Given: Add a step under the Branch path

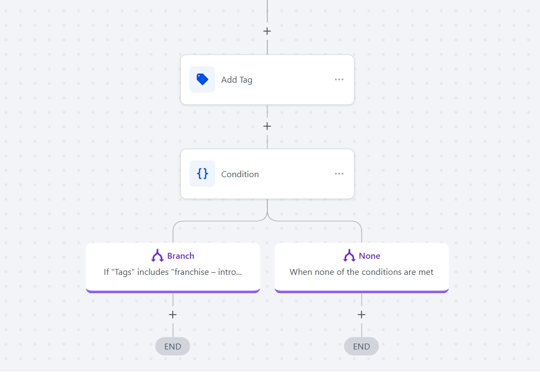Looking at the screenshot, I should 173,315.
